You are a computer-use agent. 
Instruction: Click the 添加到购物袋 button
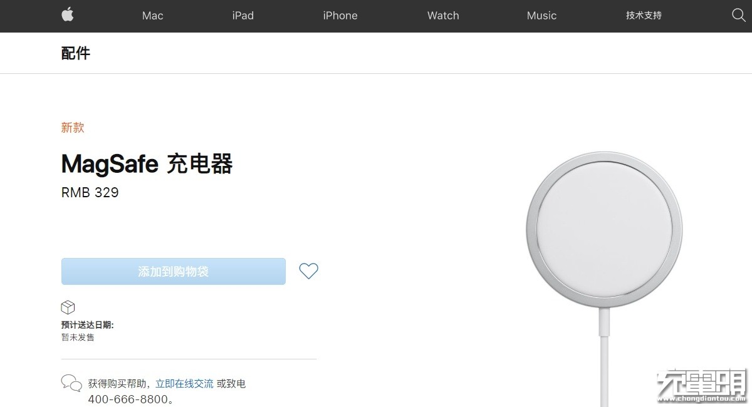pos(174,272)
